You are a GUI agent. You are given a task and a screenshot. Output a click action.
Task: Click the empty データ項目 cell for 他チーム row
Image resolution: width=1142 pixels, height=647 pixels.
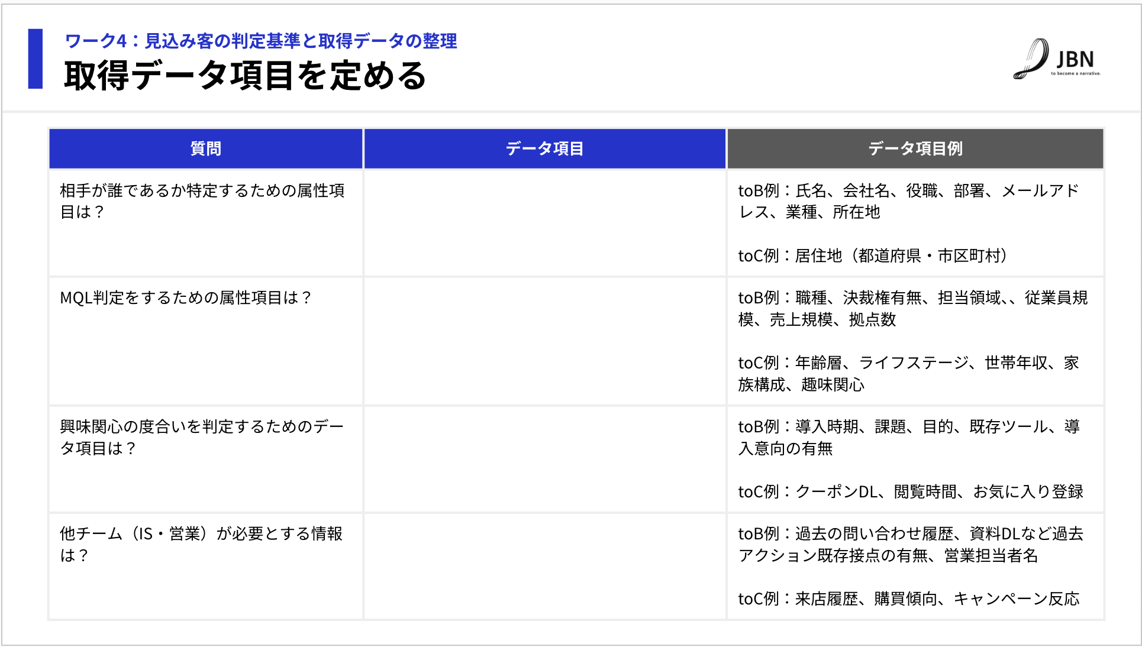(544, 567)
